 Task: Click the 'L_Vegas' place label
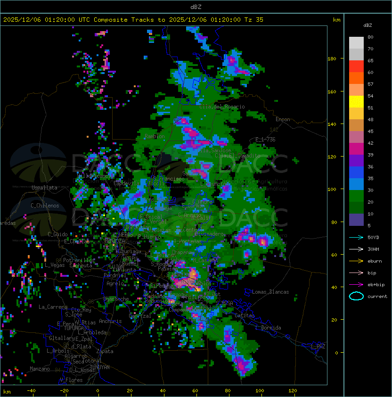point(55,265)
